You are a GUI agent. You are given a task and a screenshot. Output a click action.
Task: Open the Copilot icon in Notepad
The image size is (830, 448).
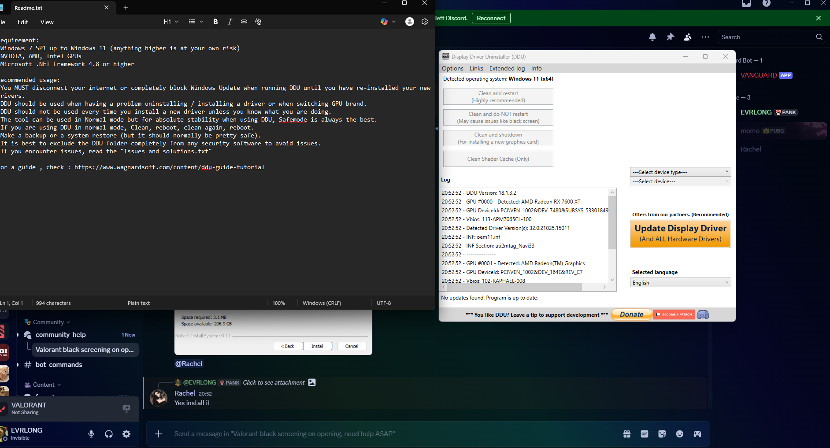click(384, 22)
